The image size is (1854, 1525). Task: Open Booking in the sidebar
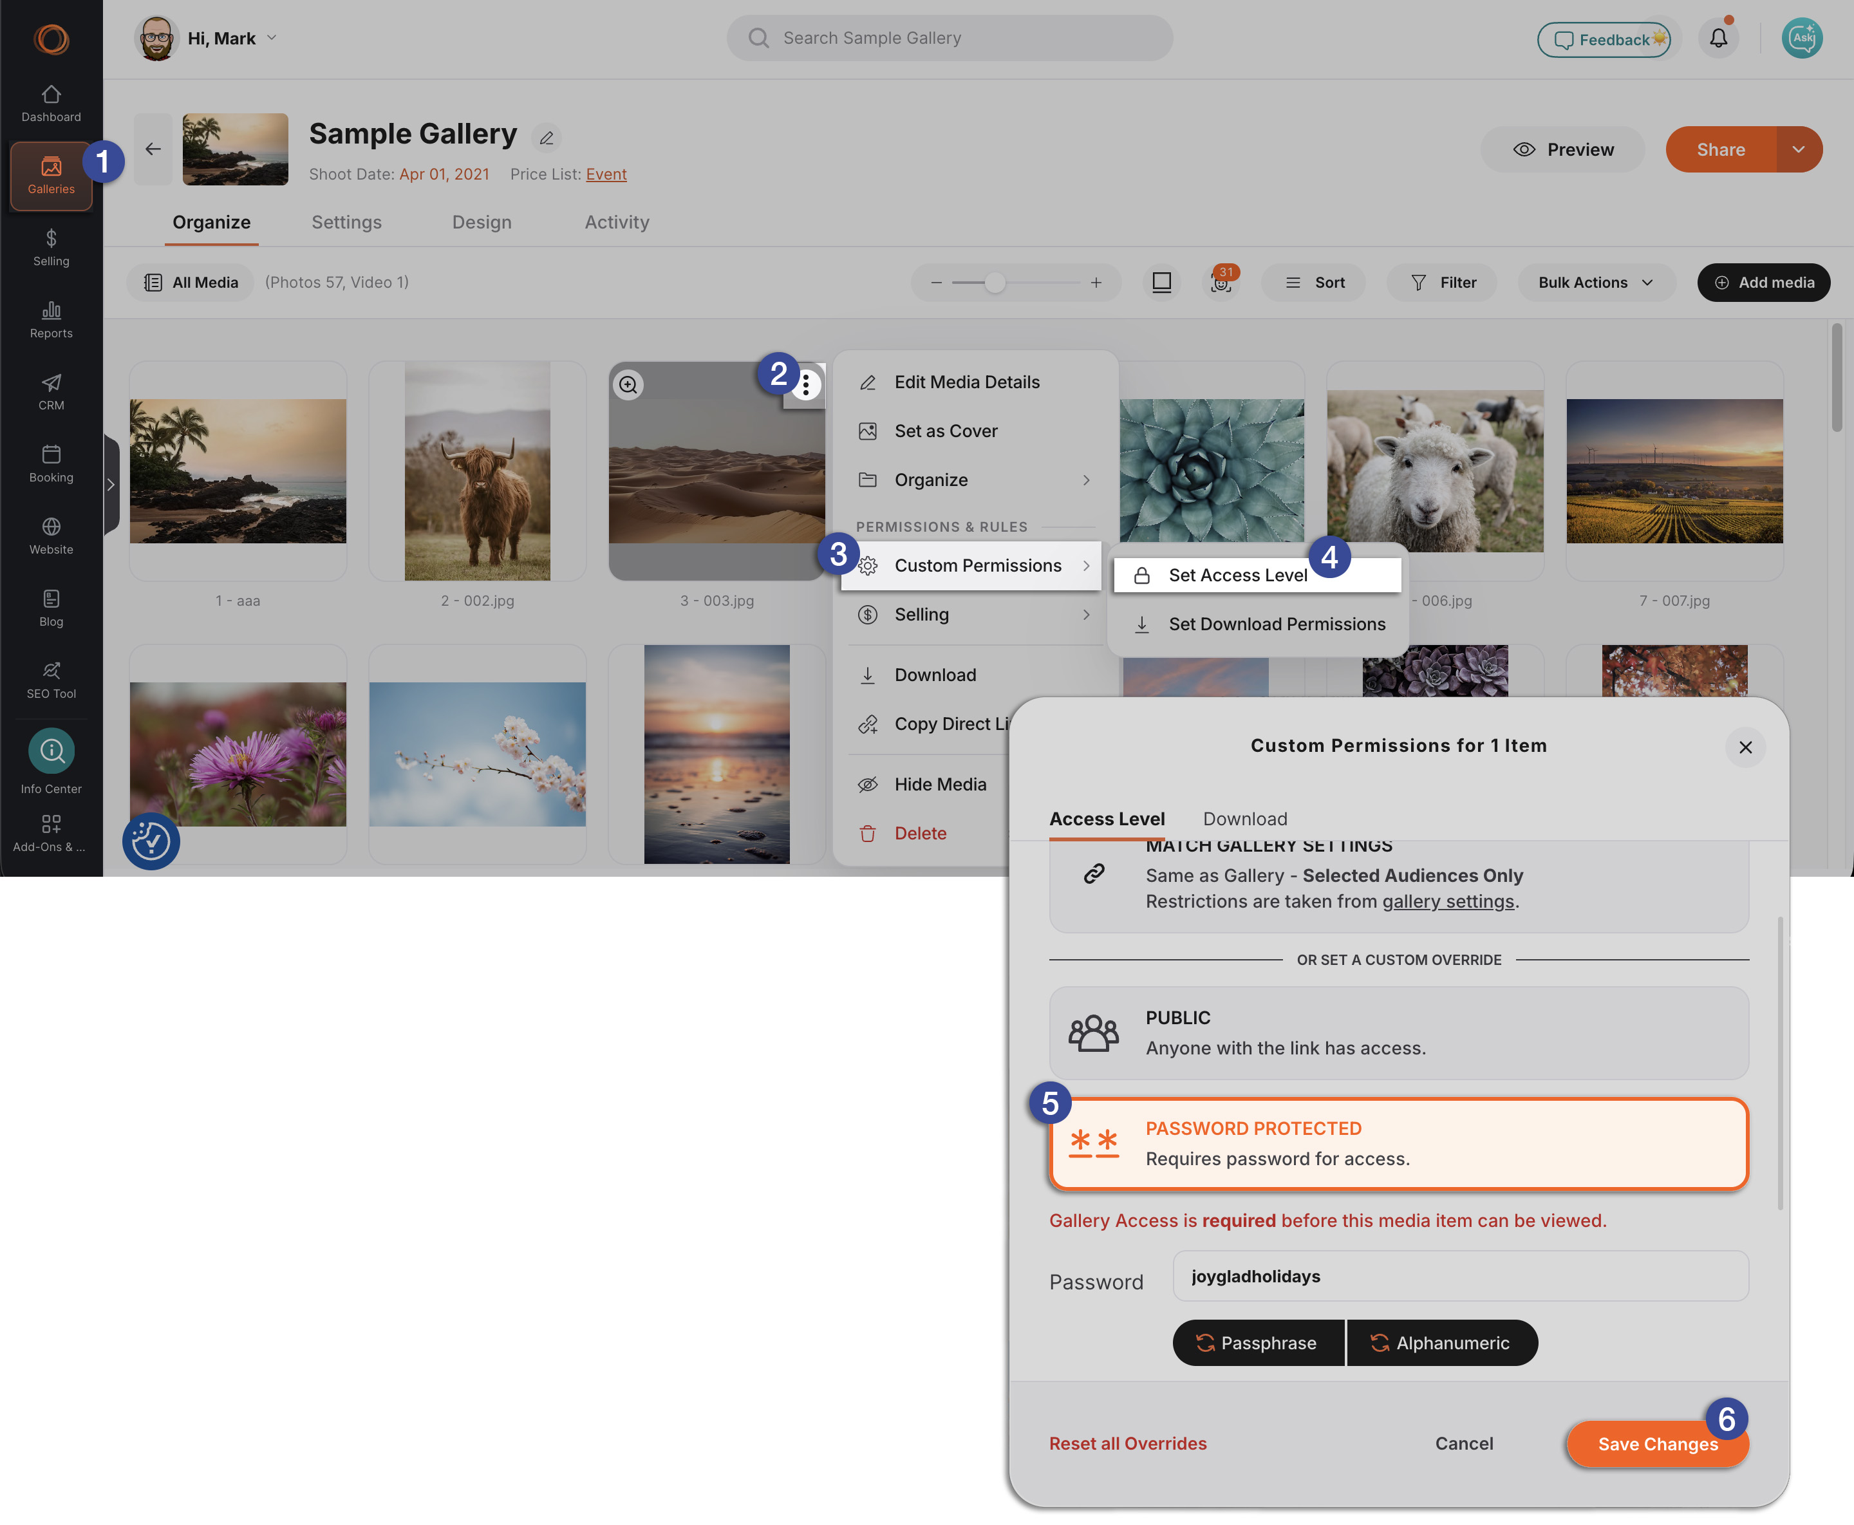click(x=51, y=464)
